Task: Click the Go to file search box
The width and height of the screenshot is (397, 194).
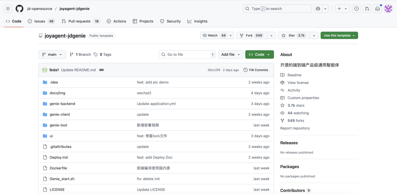Action: pyautogui.click(x=187, y=55)
